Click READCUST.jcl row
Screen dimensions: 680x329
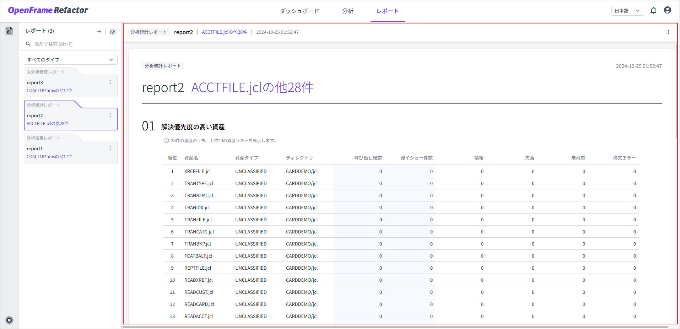(401, 292)
